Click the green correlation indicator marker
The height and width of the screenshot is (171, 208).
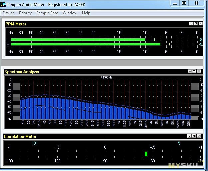(146, 154)
